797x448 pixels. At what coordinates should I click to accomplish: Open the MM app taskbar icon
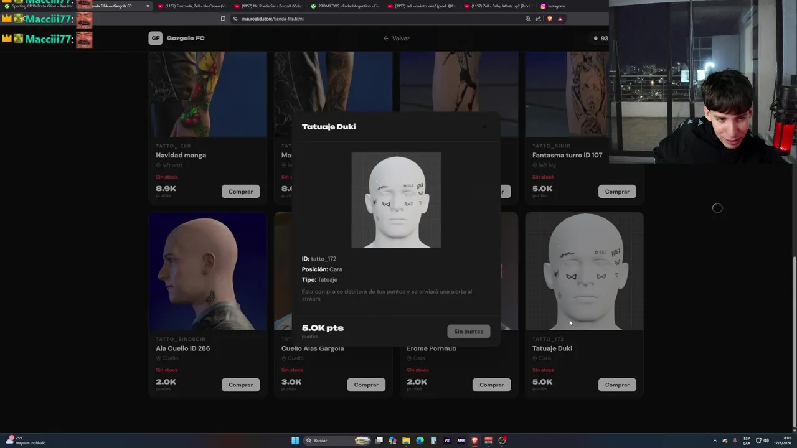click(x=461, y=441)
